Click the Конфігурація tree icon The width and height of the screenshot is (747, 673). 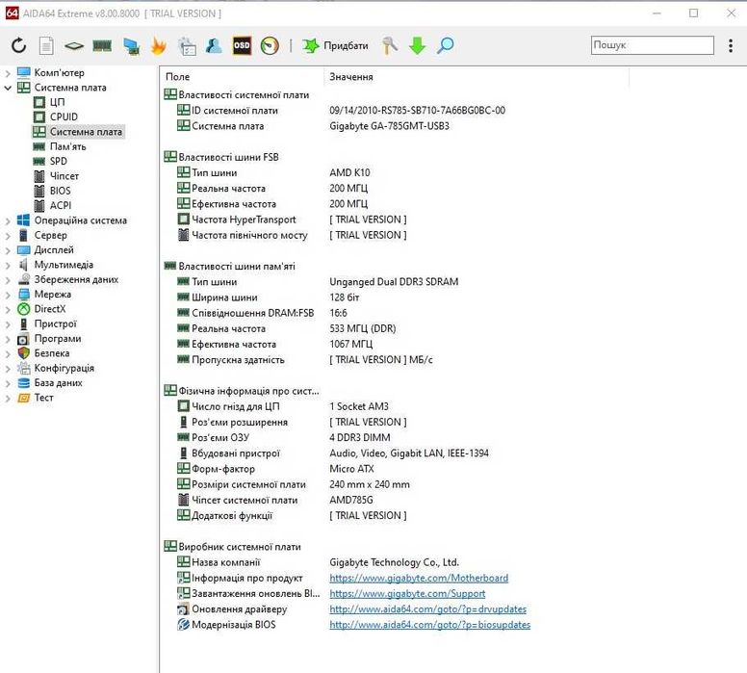pos(23,368)
